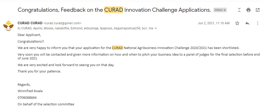The width and height of the screenshot is (261, 112).
Task: Click highlighted CURAD in the subject line
Action: (x=114, y=10)
